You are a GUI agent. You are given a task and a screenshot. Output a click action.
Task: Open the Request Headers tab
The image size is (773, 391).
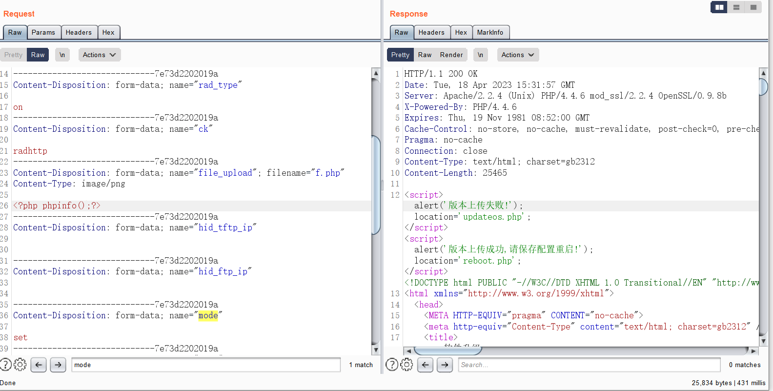click(79, 32)
